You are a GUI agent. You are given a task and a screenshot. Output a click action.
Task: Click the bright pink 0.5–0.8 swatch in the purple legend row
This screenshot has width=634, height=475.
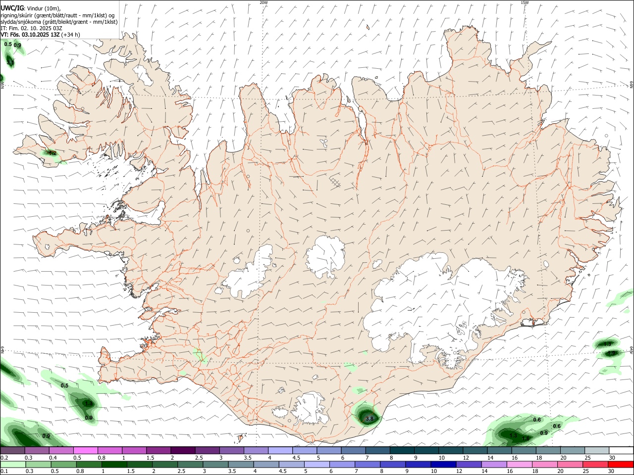click(85, 450)
